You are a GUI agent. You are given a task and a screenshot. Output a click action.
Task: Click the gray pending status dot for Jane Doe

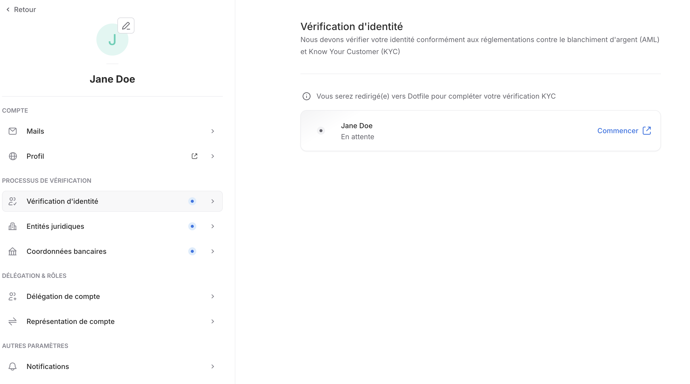tap(321, 131)
